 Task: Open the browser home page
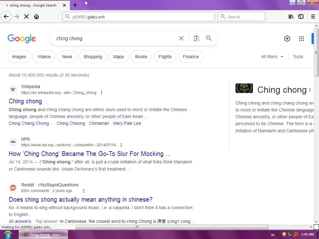point(36,16)
